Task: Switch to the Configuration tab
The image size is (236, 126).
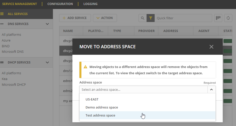Action: coord(60,4)
